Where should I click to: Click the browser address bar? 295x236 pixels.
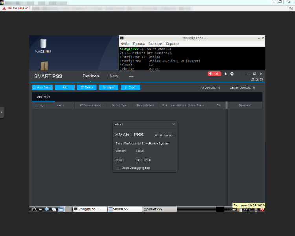(x=112, y=8)
